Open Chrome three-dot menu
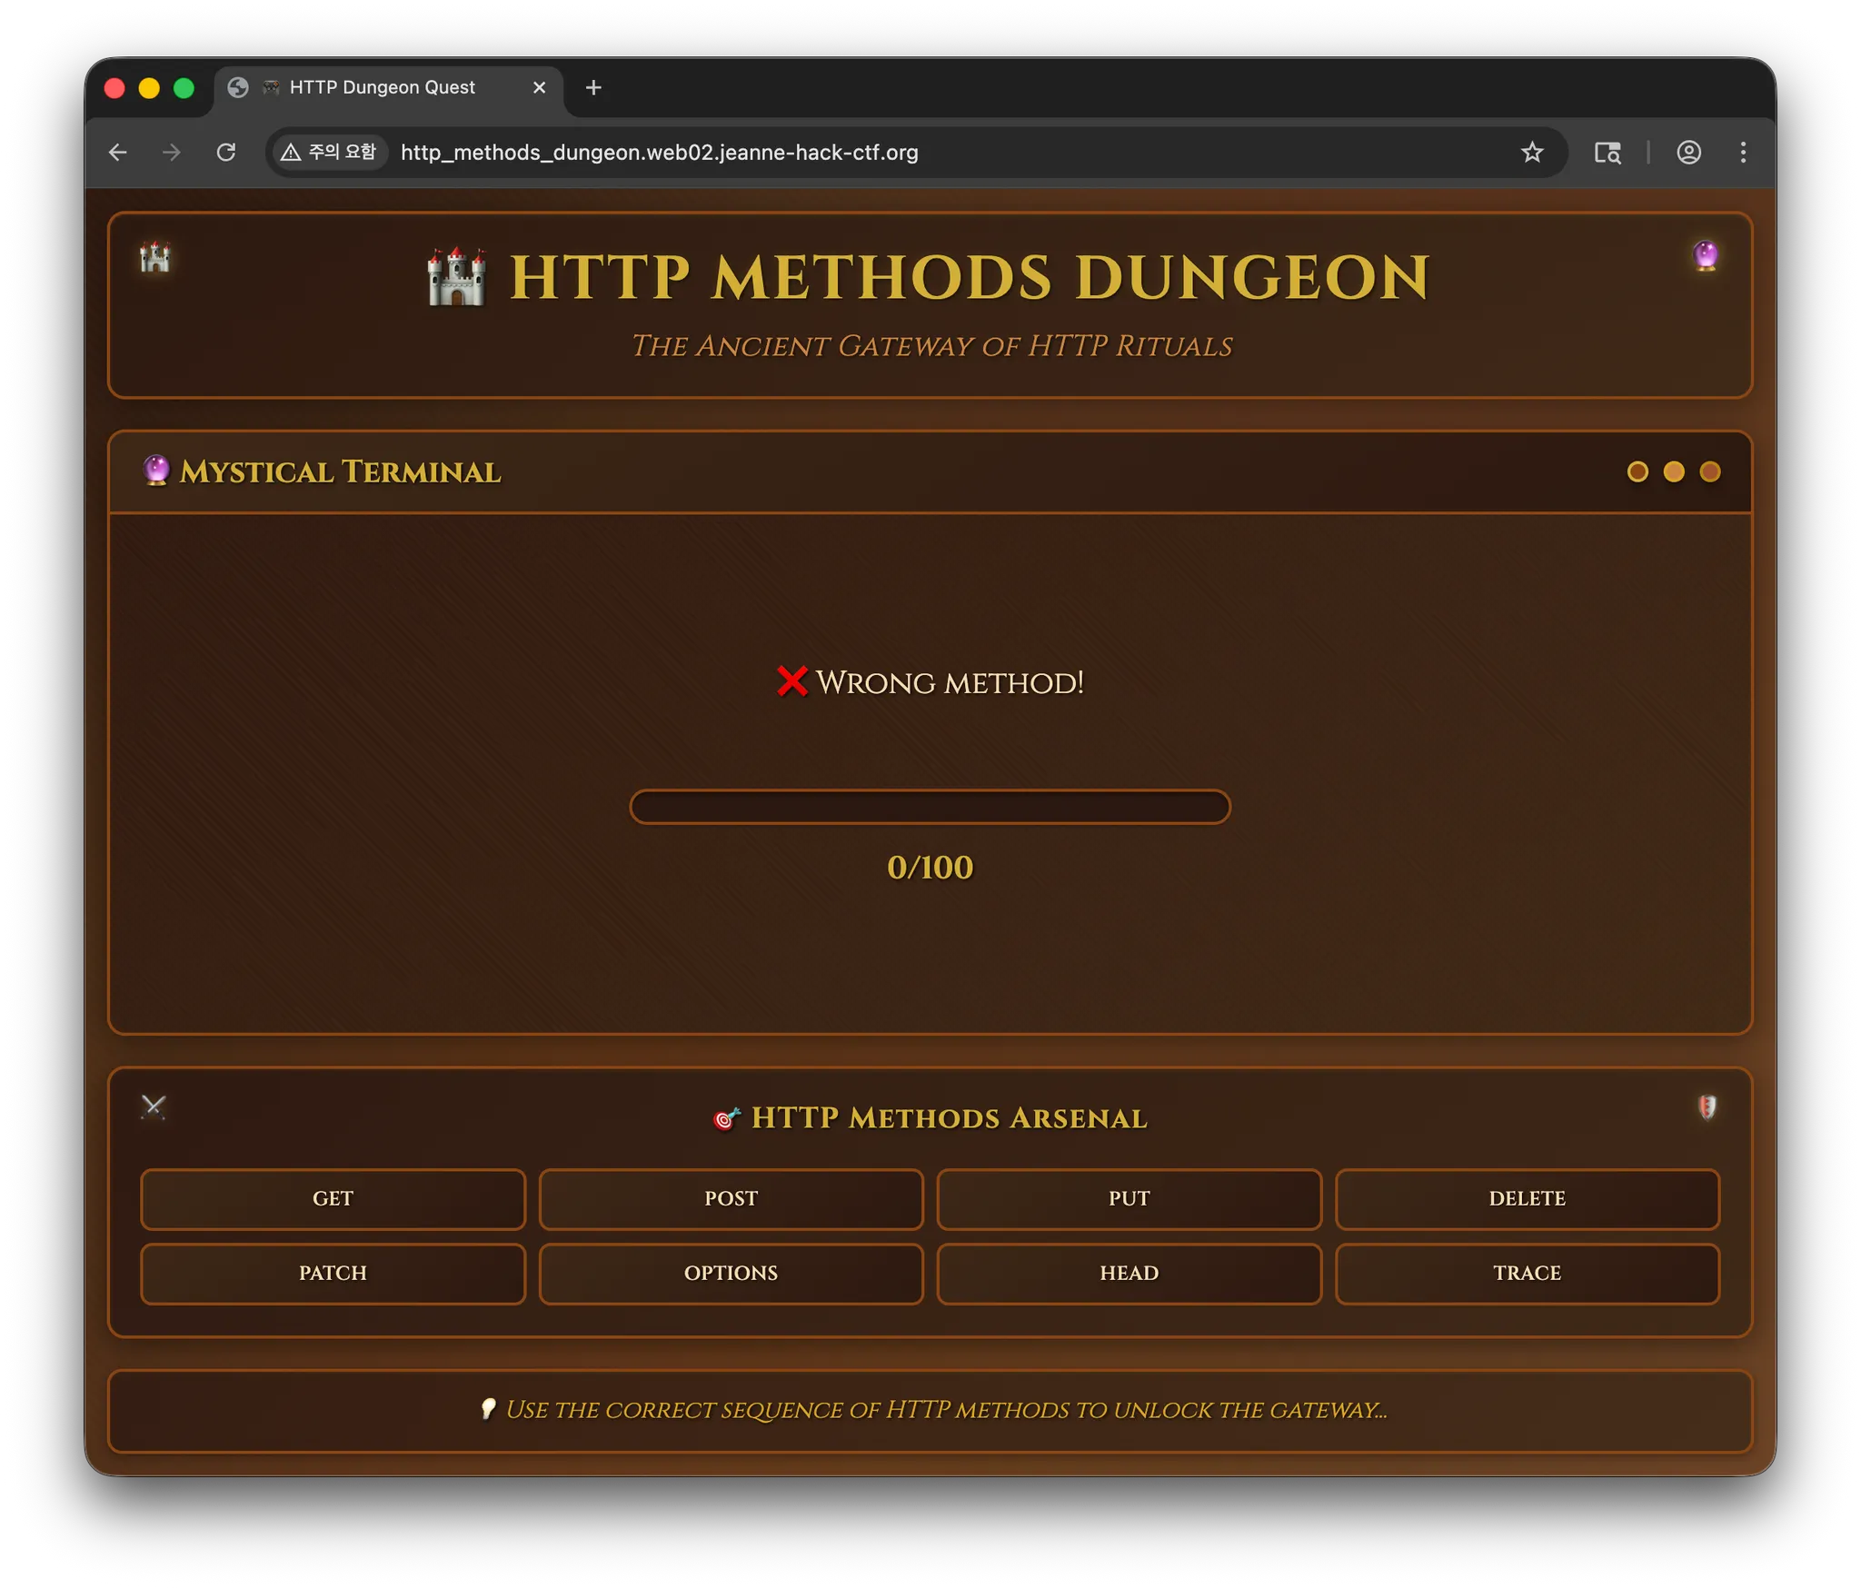This screenshot has width=1861, height=1588. (x=1742, y=153)
